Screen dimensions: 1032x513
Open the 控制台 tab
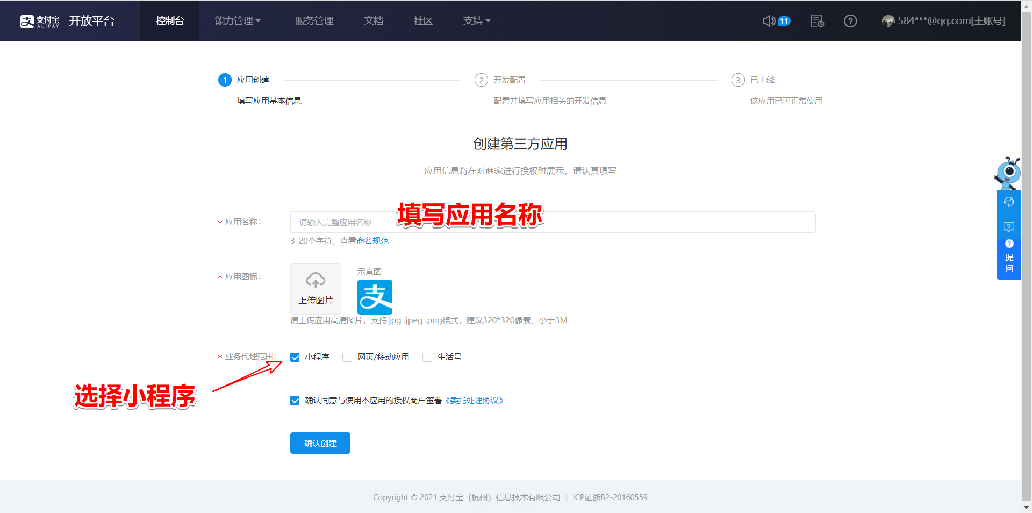170,21
